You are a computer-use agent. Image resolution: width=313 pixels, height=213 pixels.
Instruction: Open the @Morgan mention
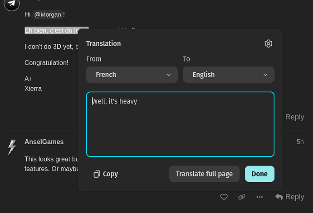[48, 14]
